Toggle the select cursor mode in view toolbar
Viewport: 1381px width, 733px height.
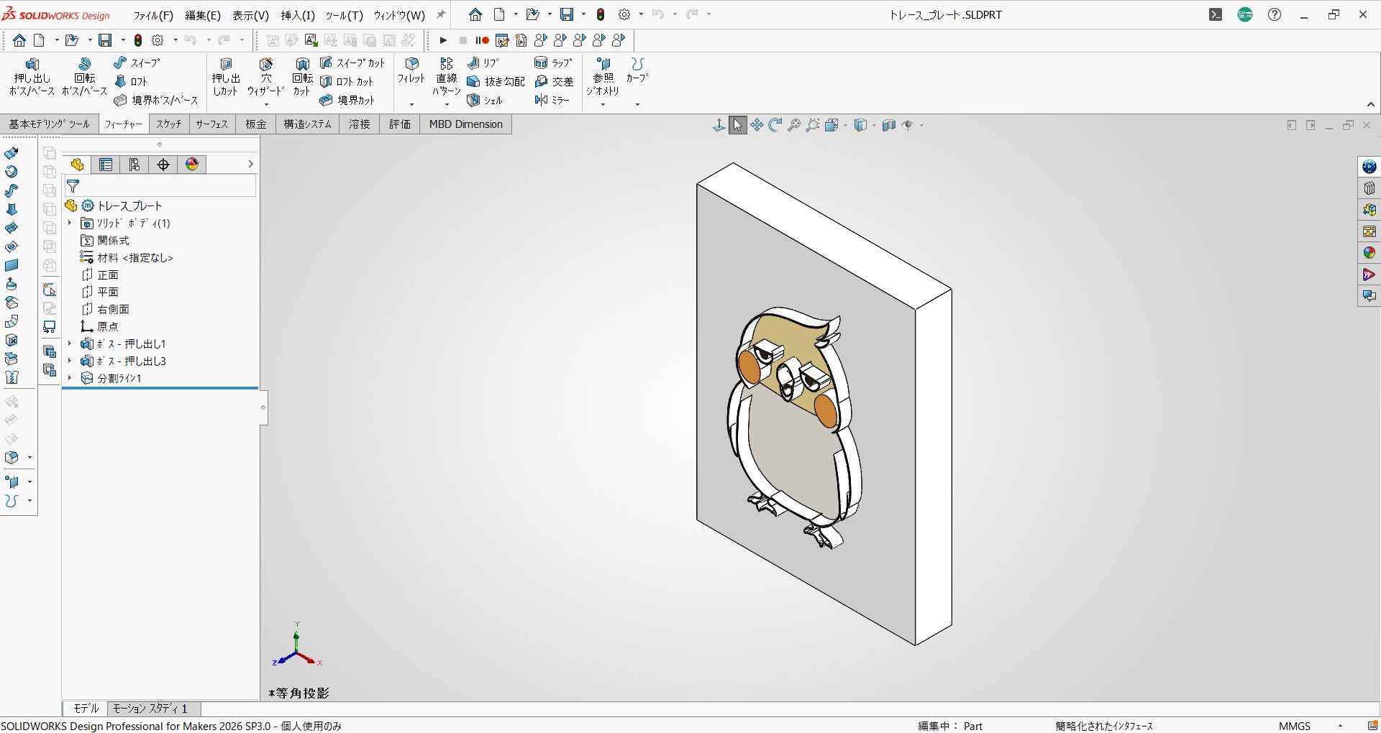(738, 125)
